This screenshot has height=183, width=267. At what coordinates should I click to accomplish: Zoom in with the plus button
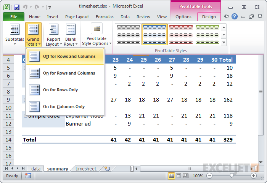pos(254,176)
